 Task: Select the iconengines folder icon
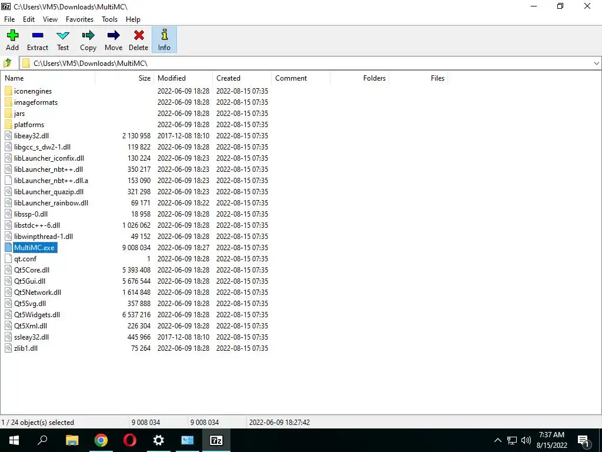click(x=8, y=91)
